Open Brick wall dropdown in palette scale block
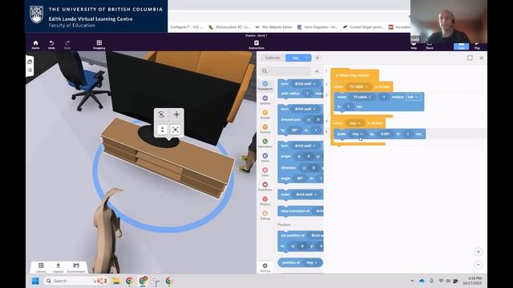 [x=306, y=194]
